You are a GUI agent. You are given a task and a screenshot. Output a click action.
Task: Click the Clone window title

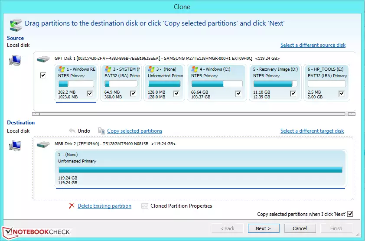click(182, 7)
